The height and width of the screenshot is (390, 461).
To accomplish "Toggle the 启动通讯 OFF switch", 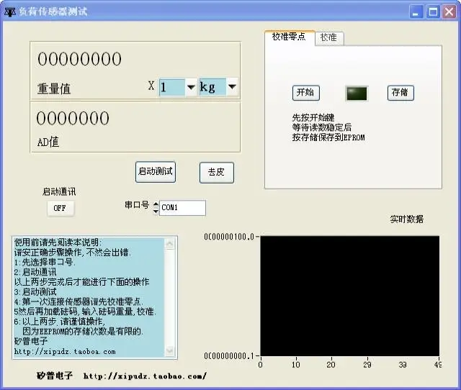I will click(61, 208).
